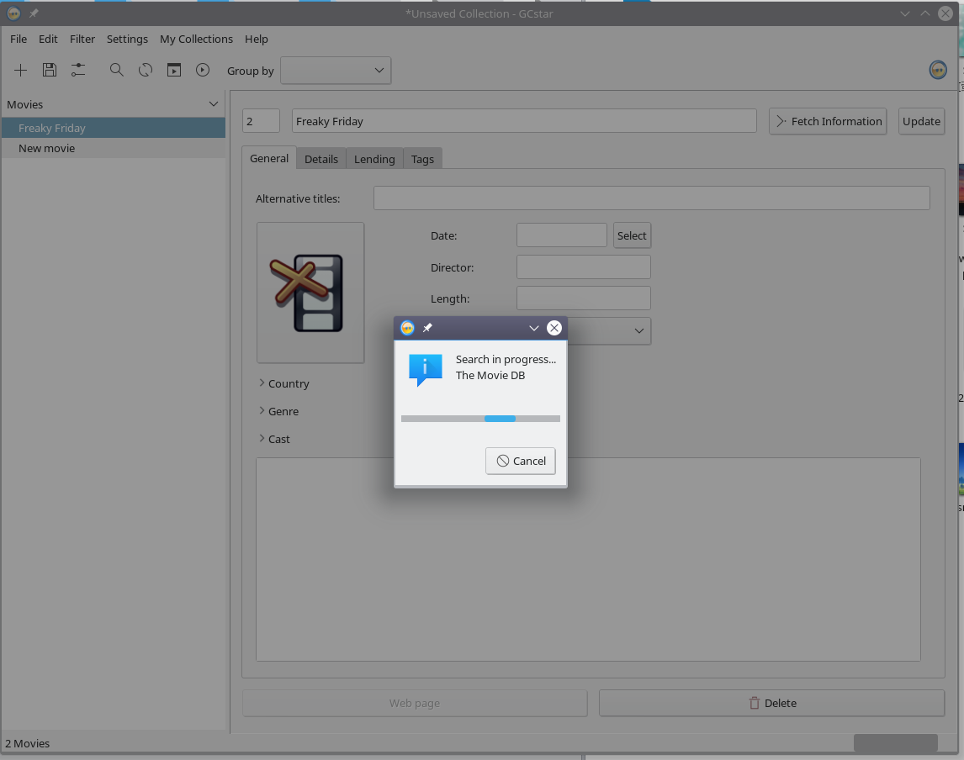Click the search magnifier toolbar icon
The image size is (964, 760).
(x=117, y=71)
